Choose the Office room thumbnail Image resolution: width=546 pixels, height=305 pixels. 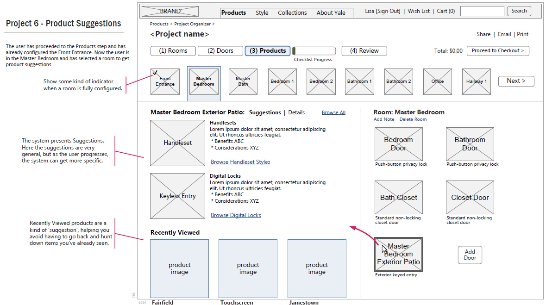[x=437, y=82]
